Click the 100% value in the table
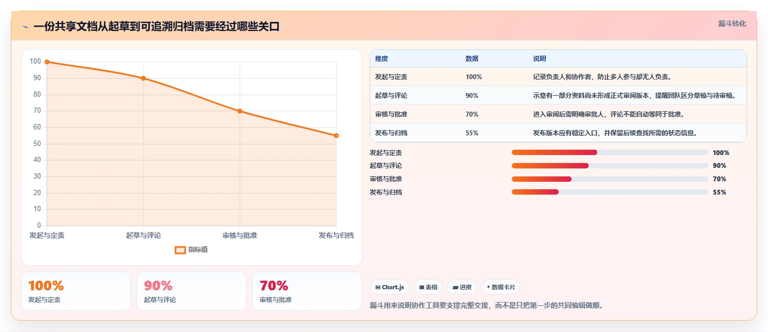Image resolution: width=768 pixels, height=332 pixels. coord(474,77)
